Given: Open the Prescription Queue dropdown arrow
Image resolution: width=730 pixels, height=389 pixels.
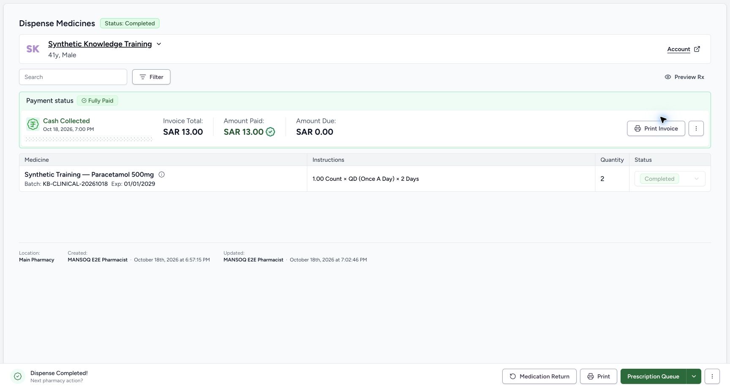Looking at the screenshot, I should pos(694,376).
